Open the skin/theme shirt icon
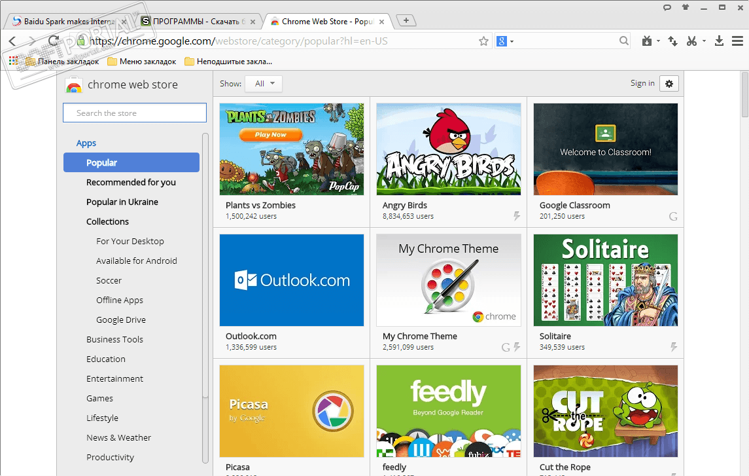The image size is (749, 476). click(x=686, y=7)
